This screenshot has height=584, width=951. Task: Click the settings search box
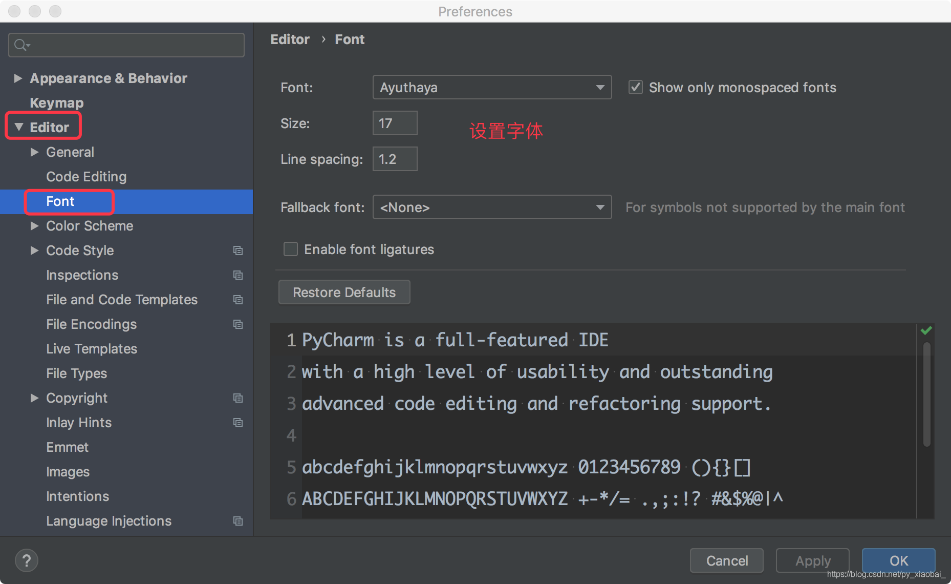126,45
